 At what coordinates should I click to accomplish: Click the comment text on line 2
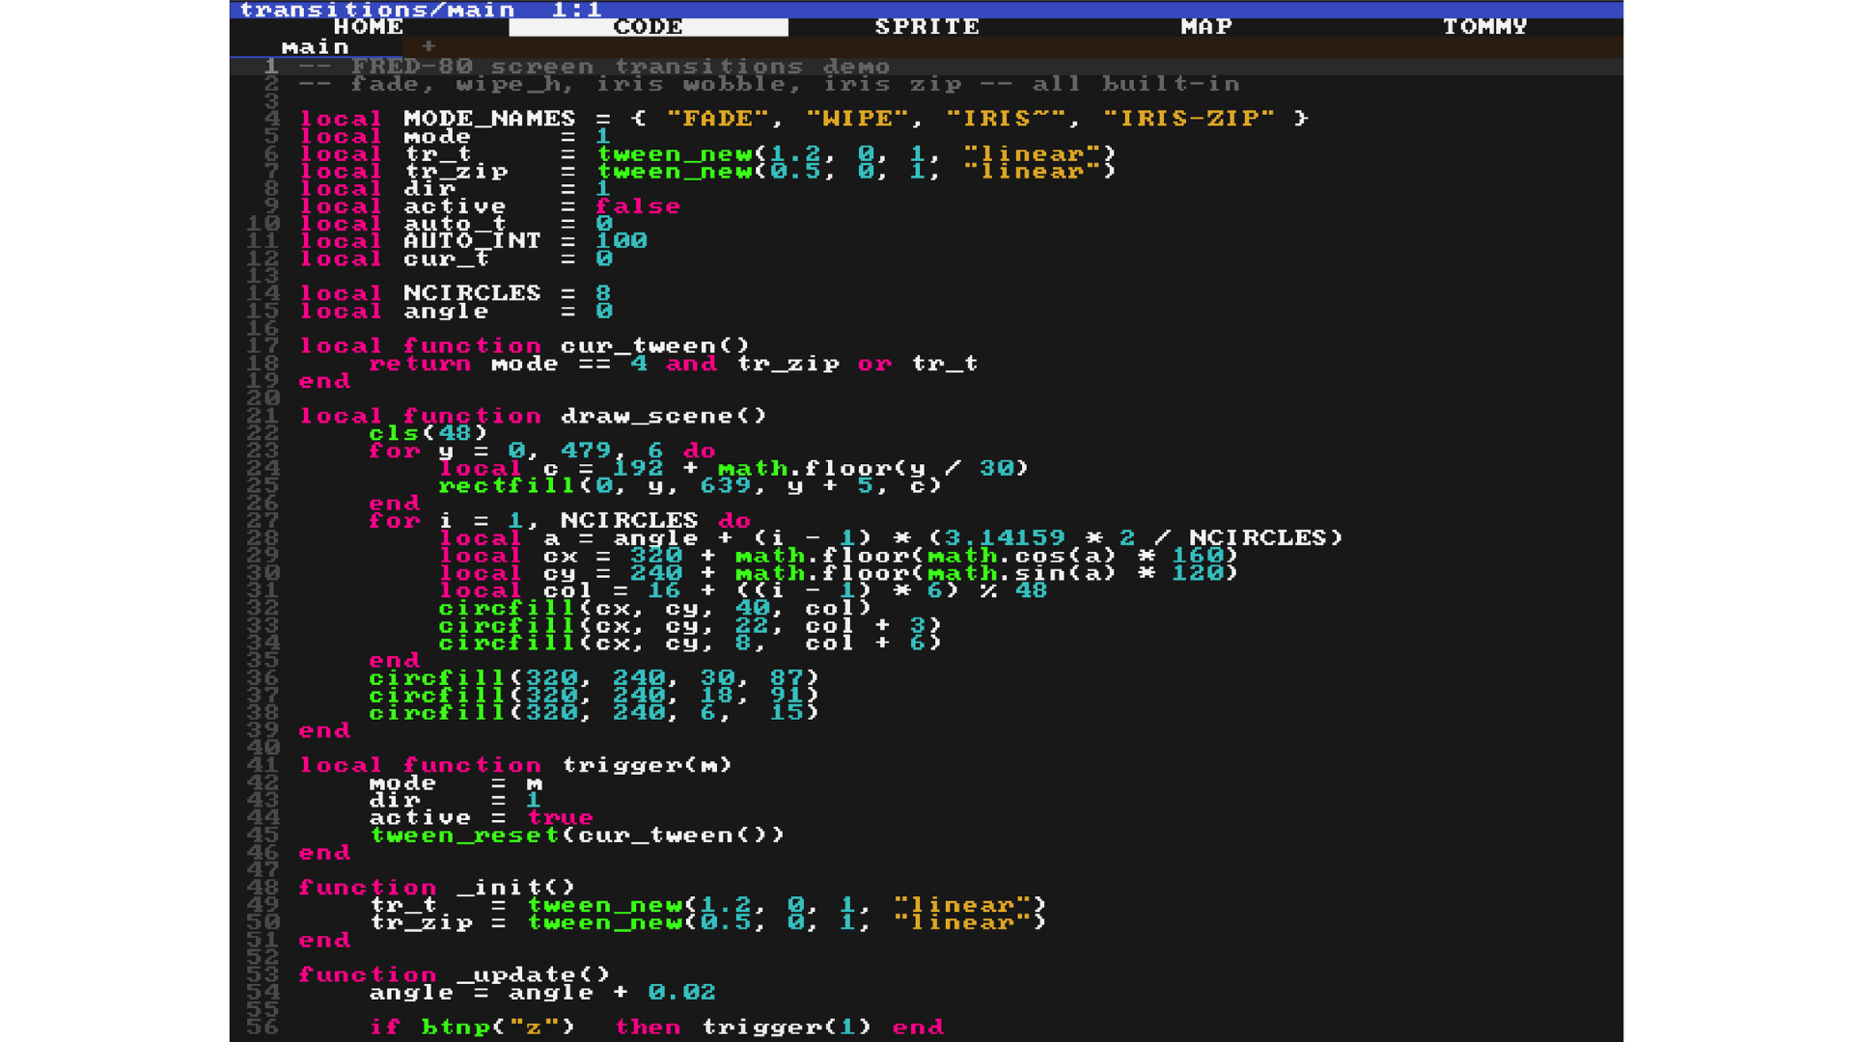[x=769, y=84]
